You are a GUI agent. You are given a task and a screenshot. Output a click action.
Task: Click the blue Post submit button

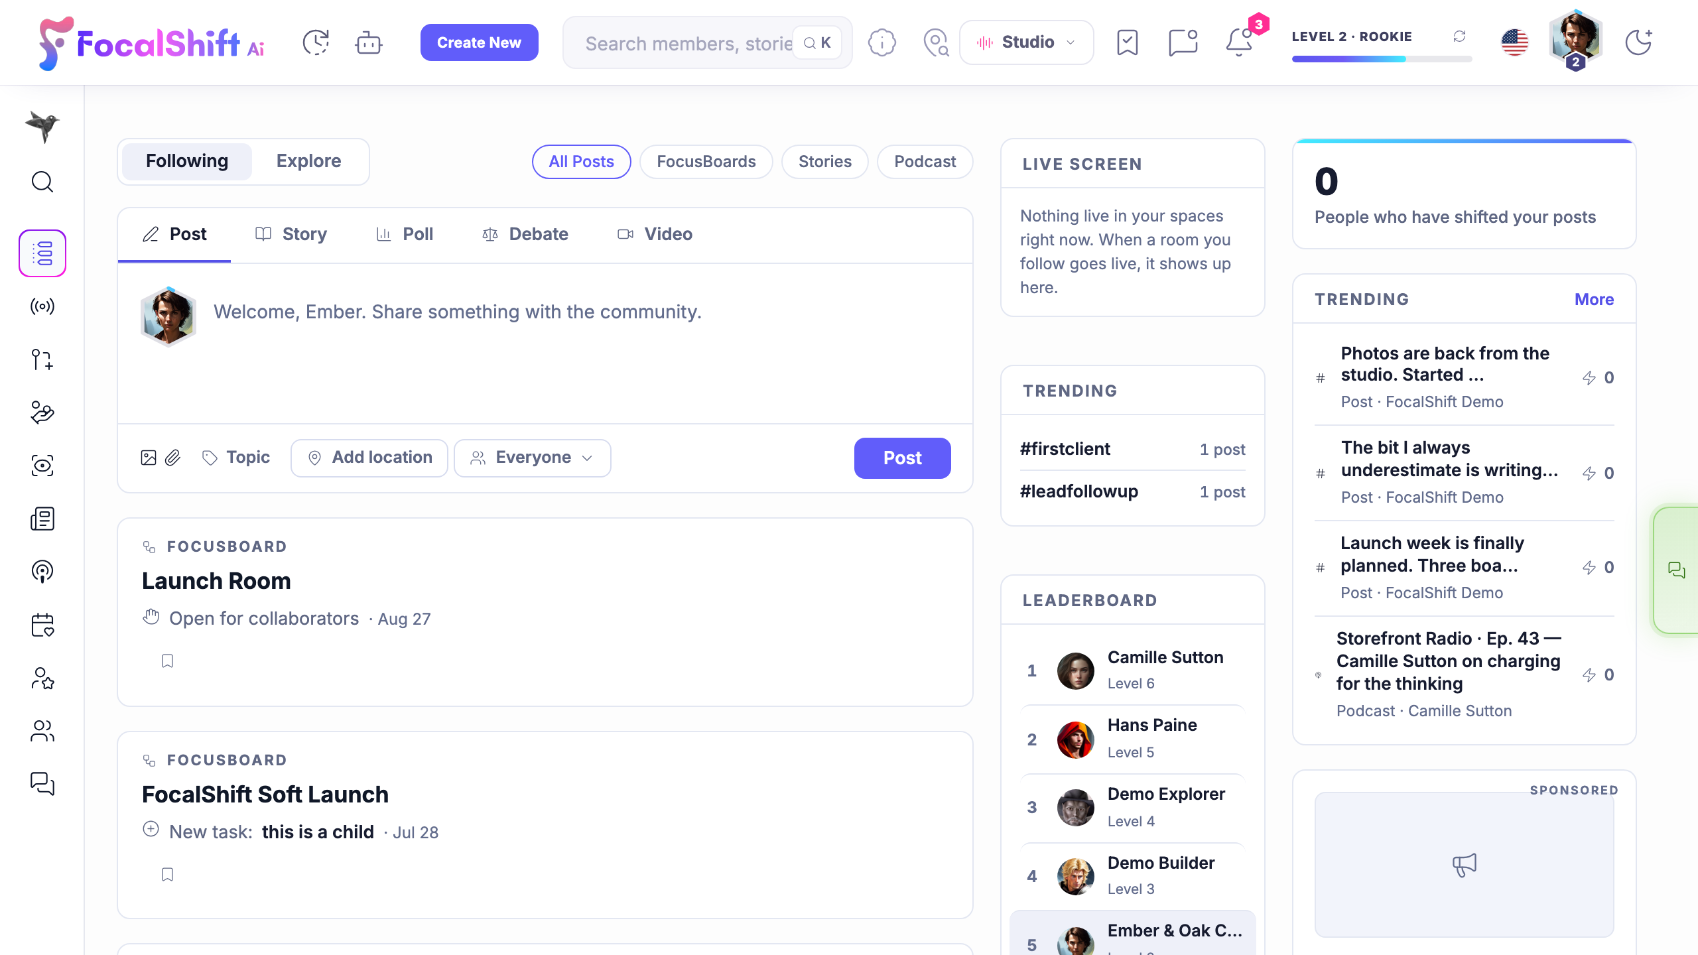pos(902,458)
